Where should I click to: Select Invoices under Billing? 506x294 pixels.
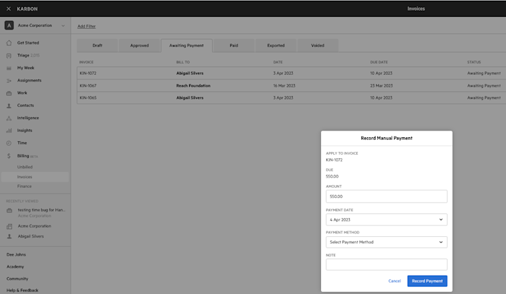(x=24, y=177)
